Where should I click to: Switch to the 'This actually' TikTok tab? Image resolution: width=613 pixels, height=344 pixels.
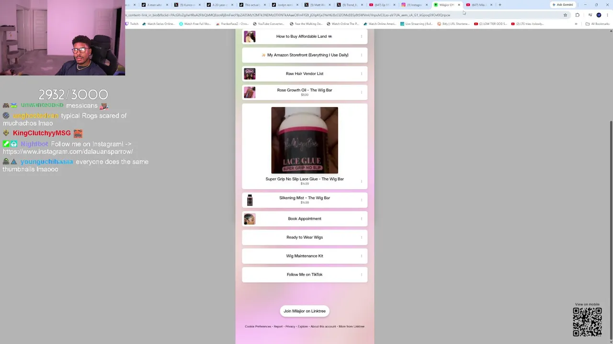[252, 5]
